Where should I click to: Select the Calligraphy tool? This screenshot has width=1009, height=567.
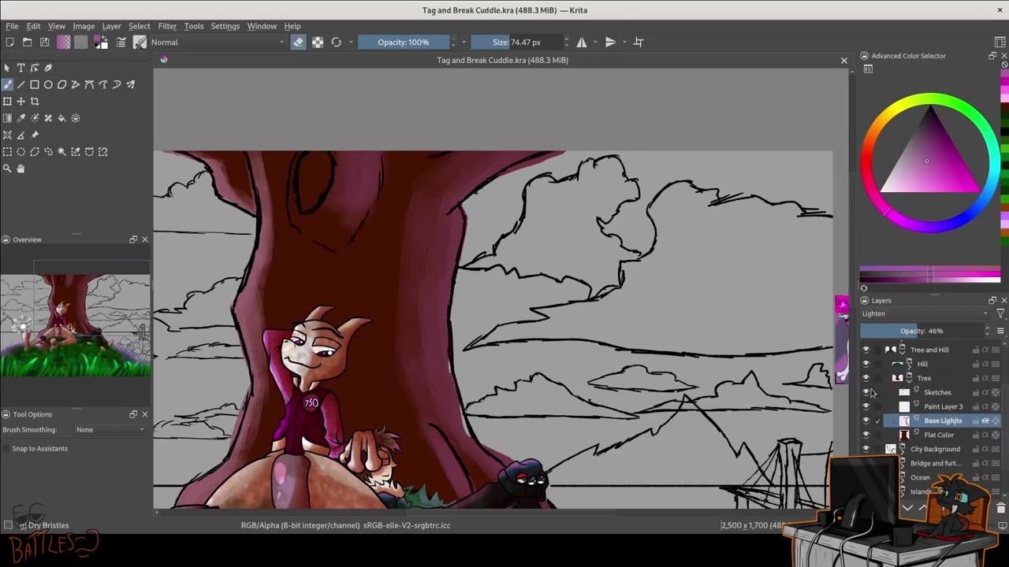click(48, 68)
